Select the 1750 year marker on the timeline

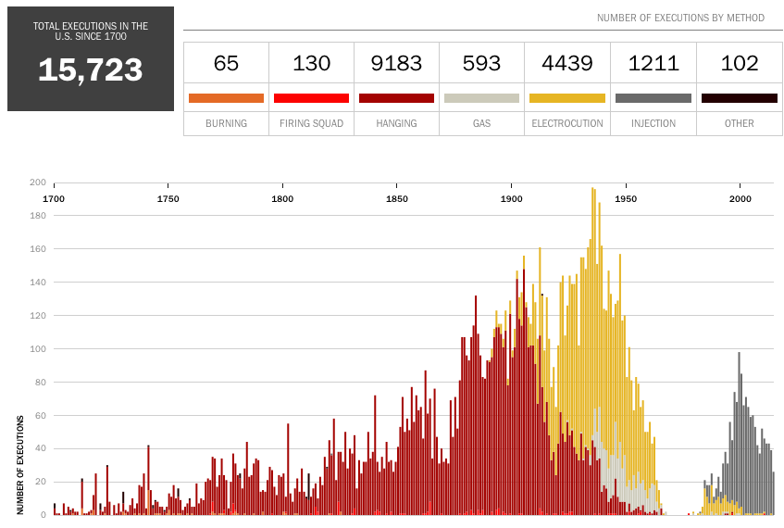click(x=168, y=199)
